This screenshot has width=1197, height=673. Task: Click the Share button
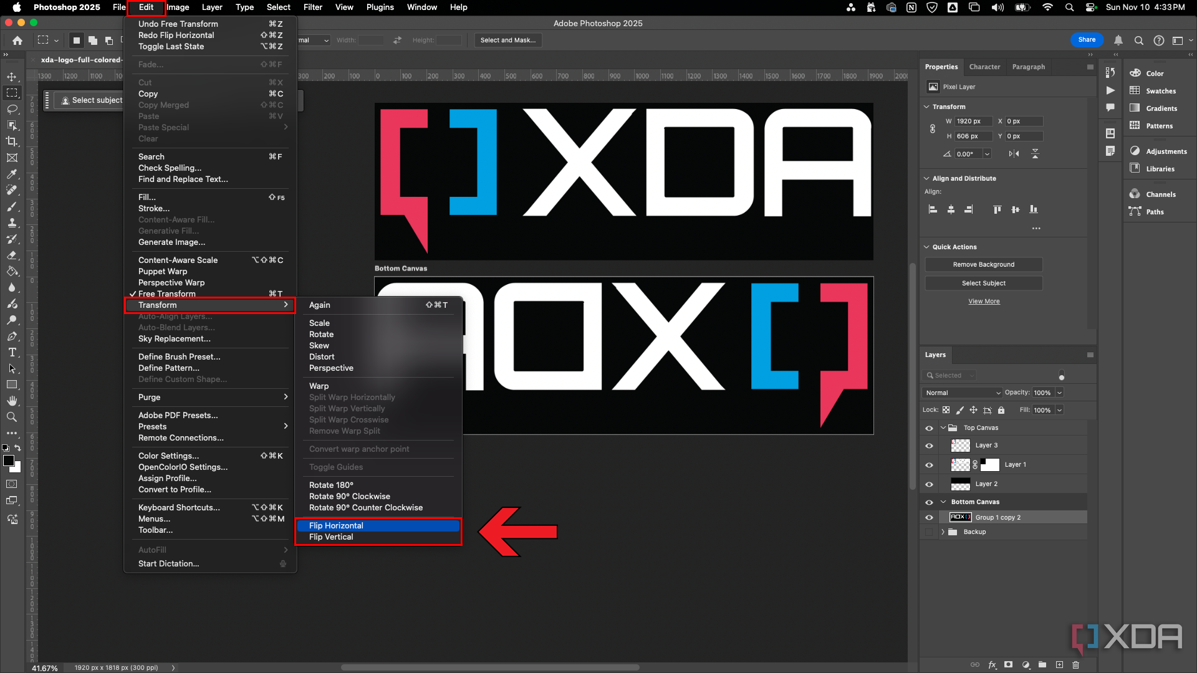tap(1087, 40)
